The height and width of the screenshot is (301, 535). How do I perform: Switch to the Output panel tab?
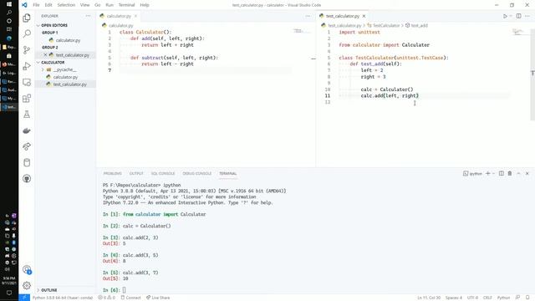point(136,173)
